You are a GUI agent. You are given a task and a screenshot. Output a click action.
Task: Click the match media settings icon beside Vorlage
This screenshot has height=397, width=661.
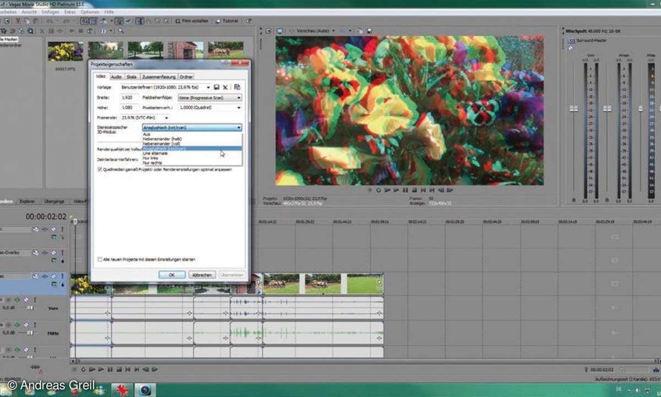pyautogui.click(x=237, y=87)
